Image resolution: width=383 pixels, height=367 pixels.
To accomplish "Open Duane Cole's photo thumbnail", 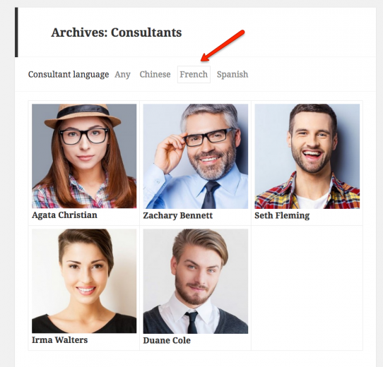I will pos(196,281).
